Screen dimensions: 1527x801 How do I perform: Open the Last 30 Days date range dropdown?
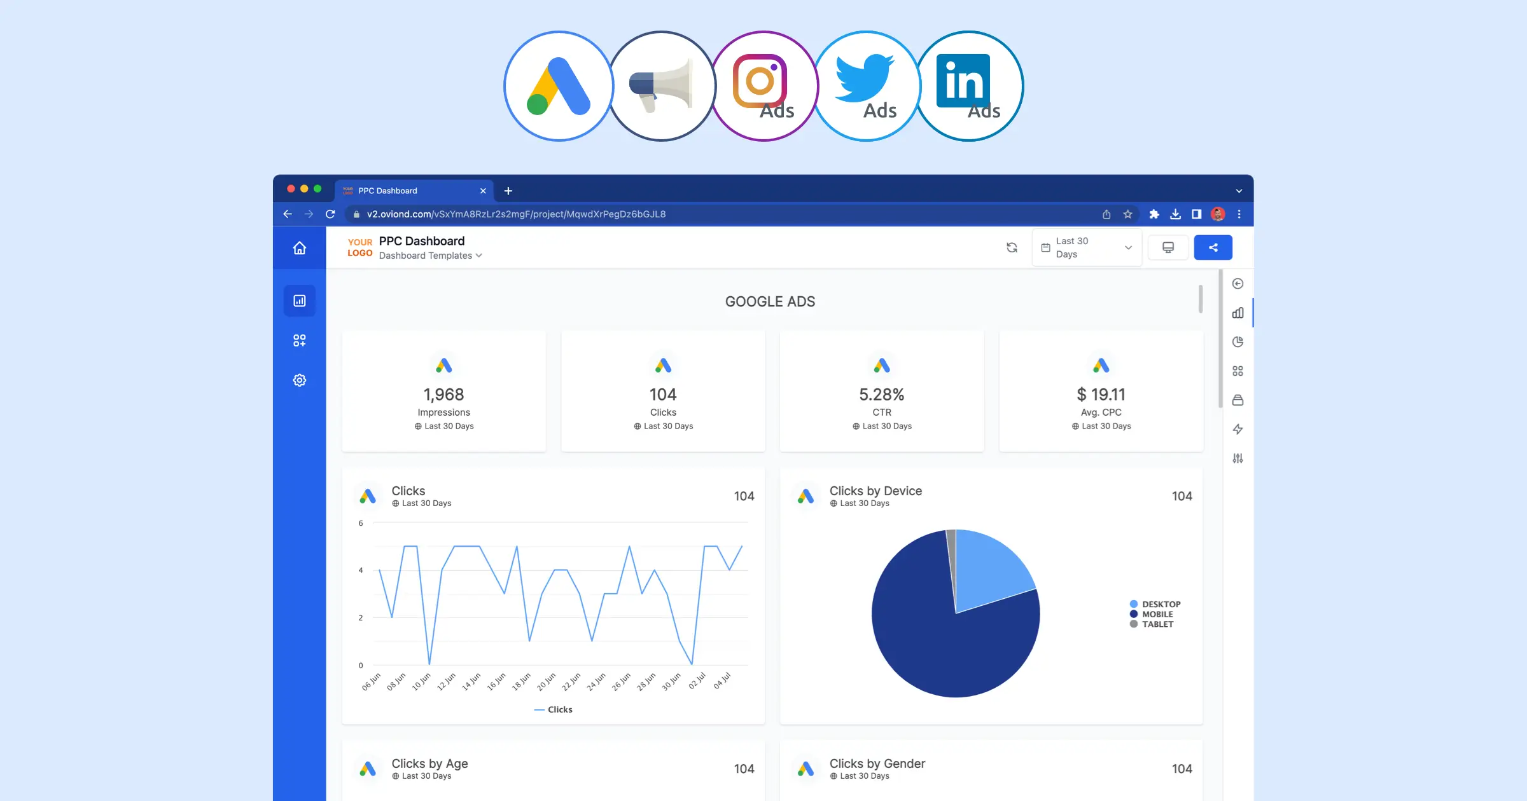[x=1087, y=247]
